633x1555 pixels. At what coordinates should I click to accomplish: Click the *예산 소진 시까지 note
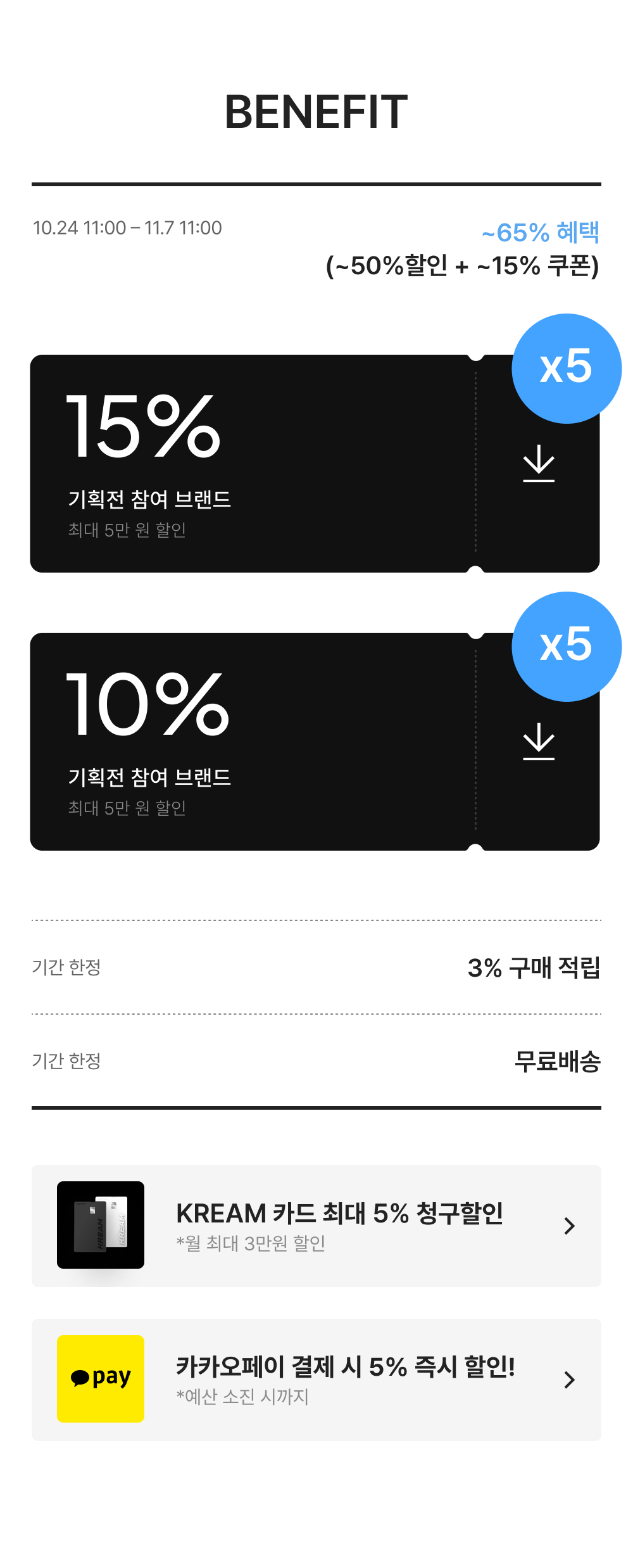(x=242, y=1397)
